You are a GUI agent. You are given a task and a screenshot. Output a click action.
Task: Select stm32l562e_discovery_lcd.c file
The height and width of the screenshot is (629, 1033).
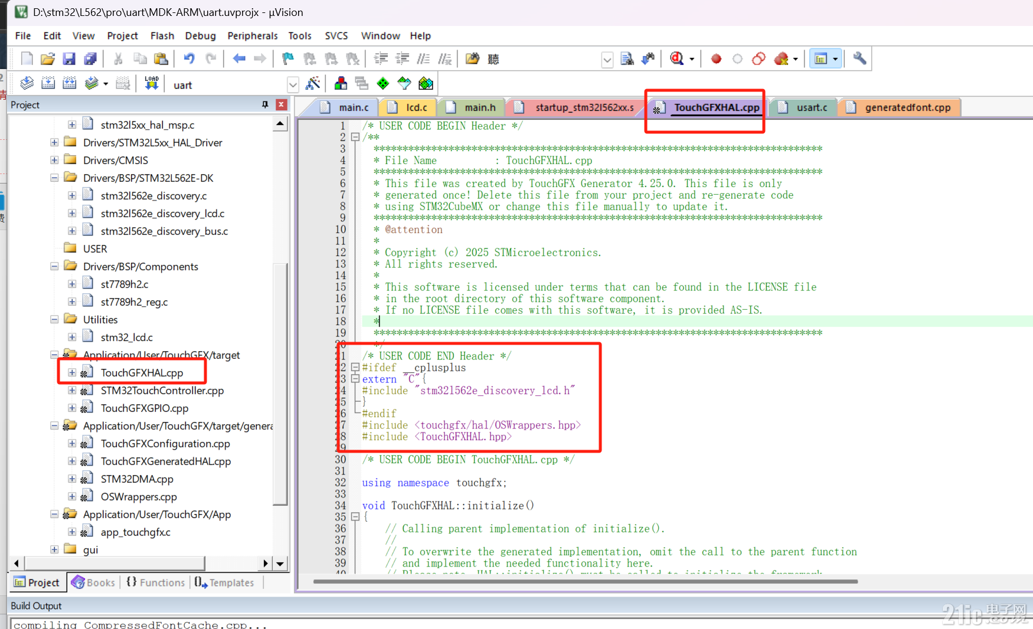162,213
